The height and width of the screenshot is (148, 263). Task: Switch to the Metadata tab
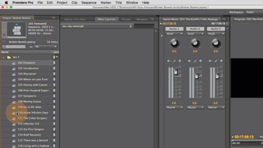pyautogui.click(x=142, y=19)
